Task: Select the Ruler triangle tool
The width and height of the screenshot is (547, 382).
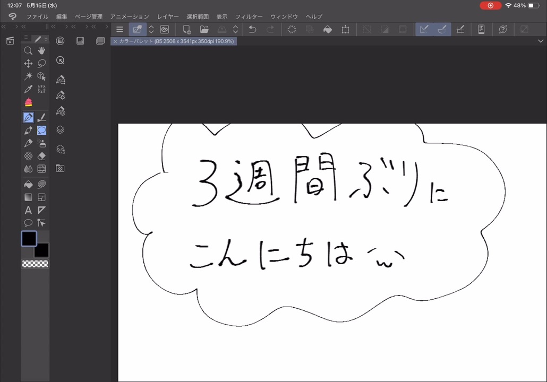Action: click(x=41, y=210)
